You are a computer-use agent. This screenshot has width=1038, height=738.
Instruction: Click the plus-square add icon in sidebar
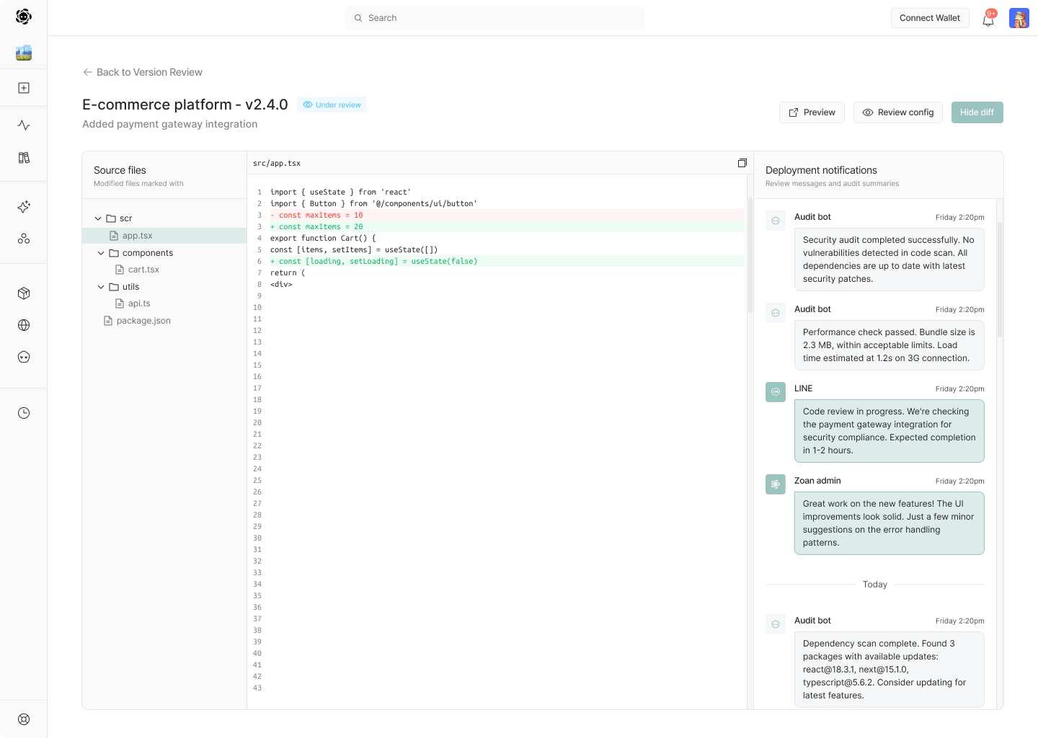click(24, 88)
